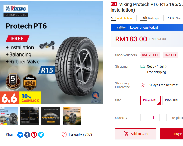View second product thumbnail image

point(30,116)
